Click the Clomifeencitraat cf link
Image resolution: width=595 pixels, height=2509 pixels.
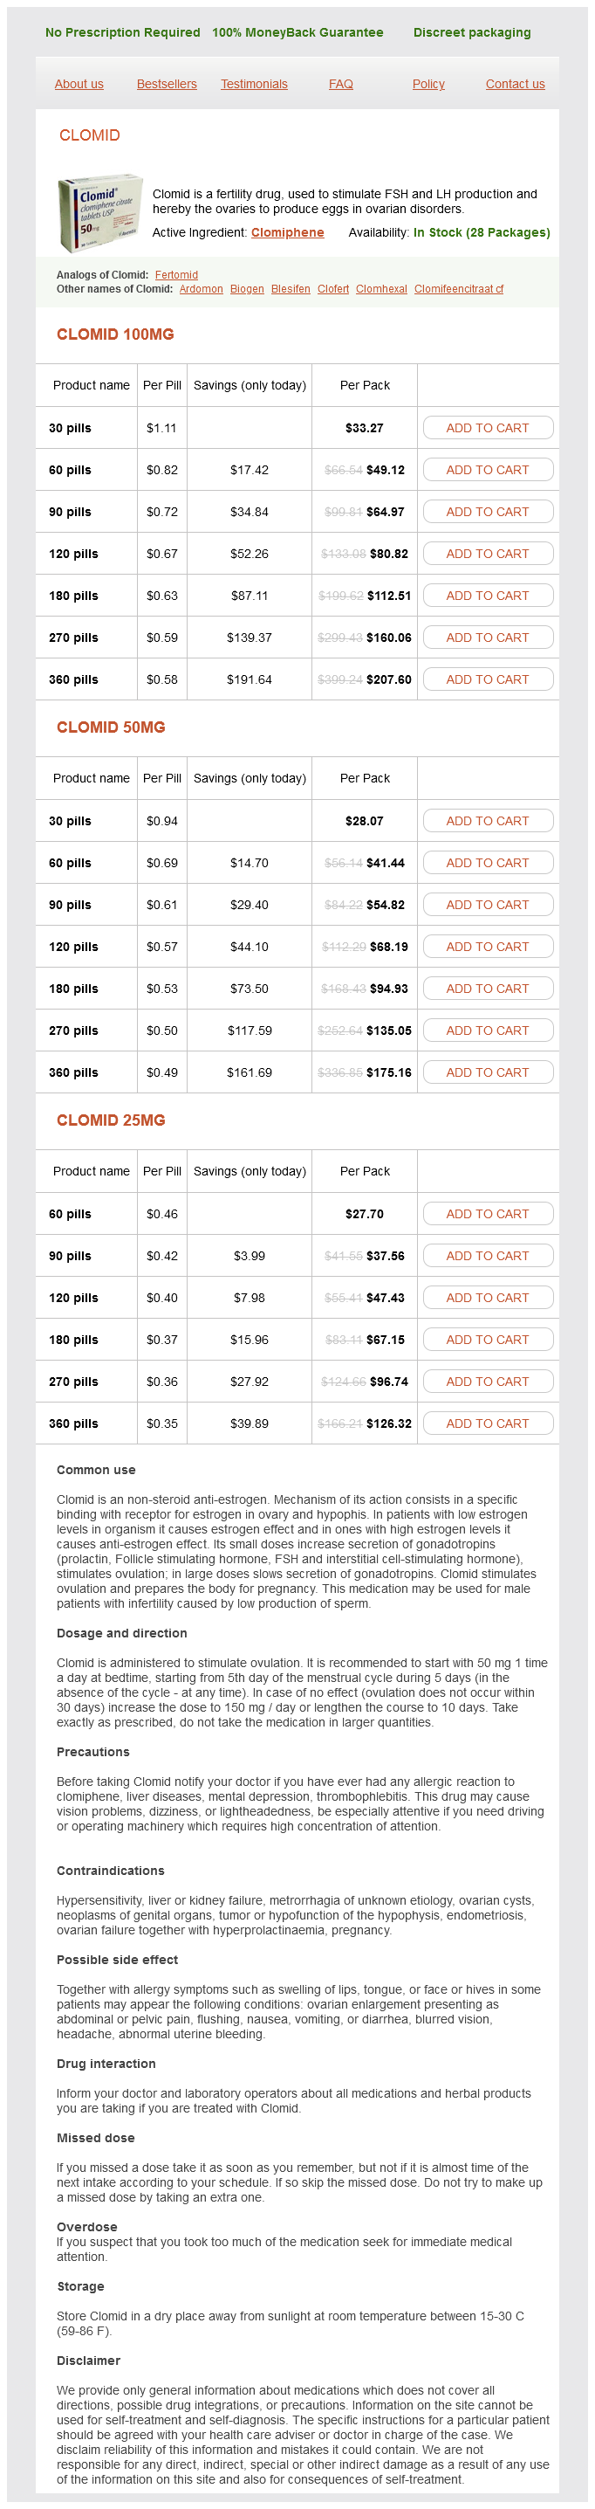(458, 289)
